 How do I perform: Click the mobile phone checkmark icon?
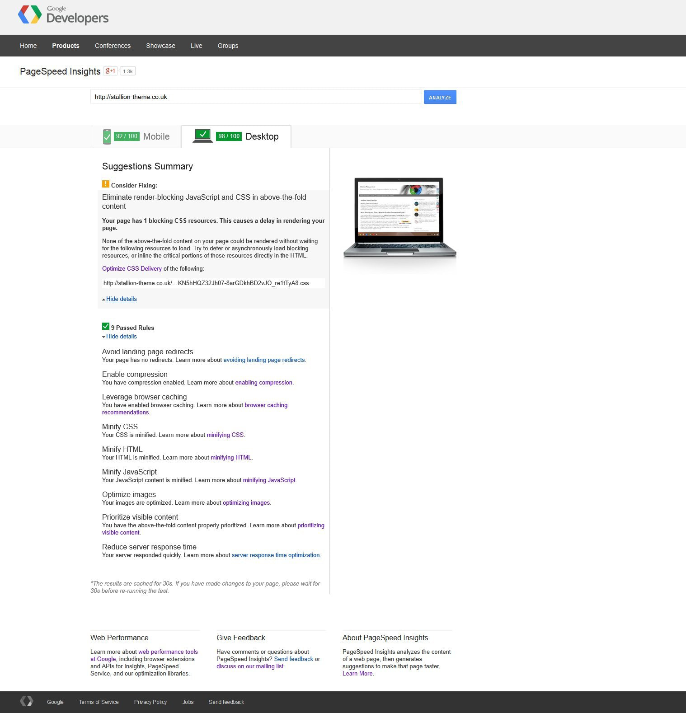[x=107, y=136]
